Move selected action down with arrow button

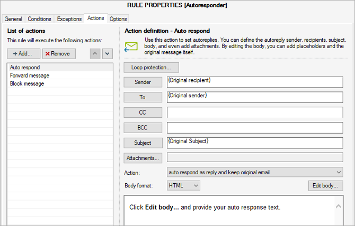click(x=108, y=54)
